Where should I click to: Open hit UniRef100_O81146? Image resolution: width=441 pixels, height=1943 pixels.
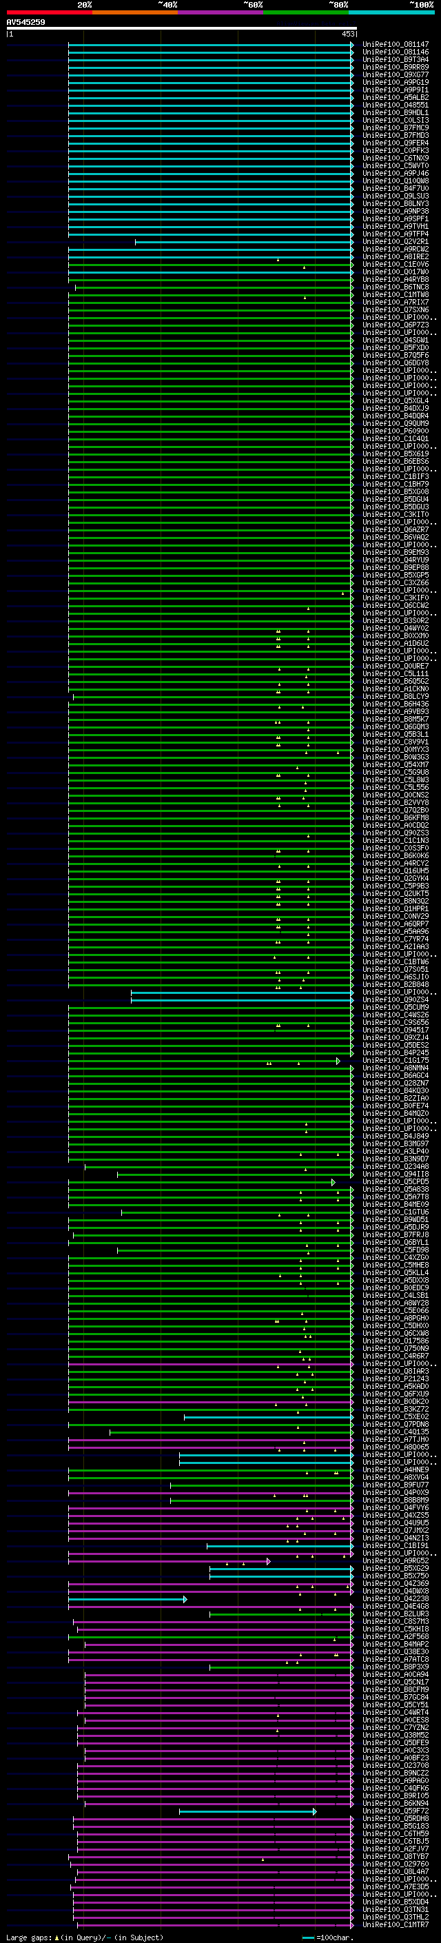point(396,52)
